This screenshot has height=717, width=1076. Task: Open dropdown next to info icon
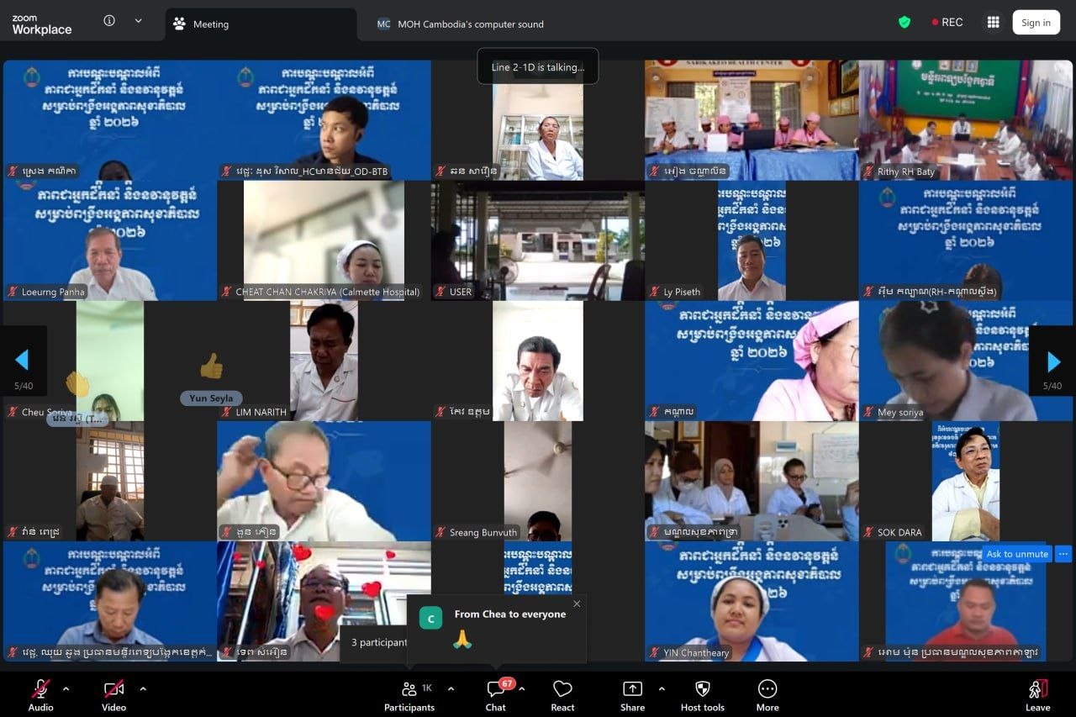point(138,21)
